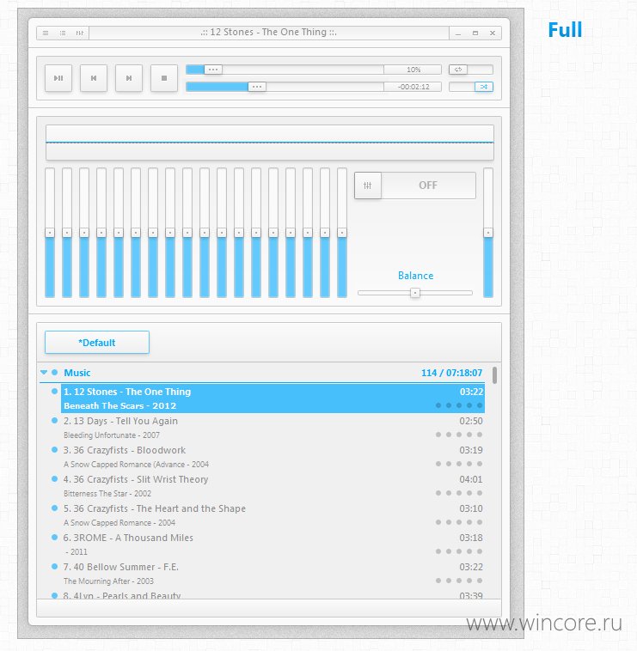Select track 7. 40 Bellow Summer - F.E.

pyautogui.click(x=273, y=574)
